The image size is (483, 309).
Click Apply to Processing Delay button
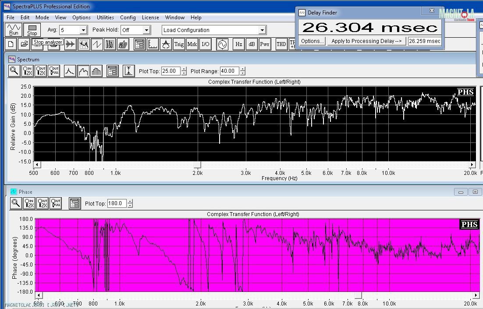click(366, 41)
